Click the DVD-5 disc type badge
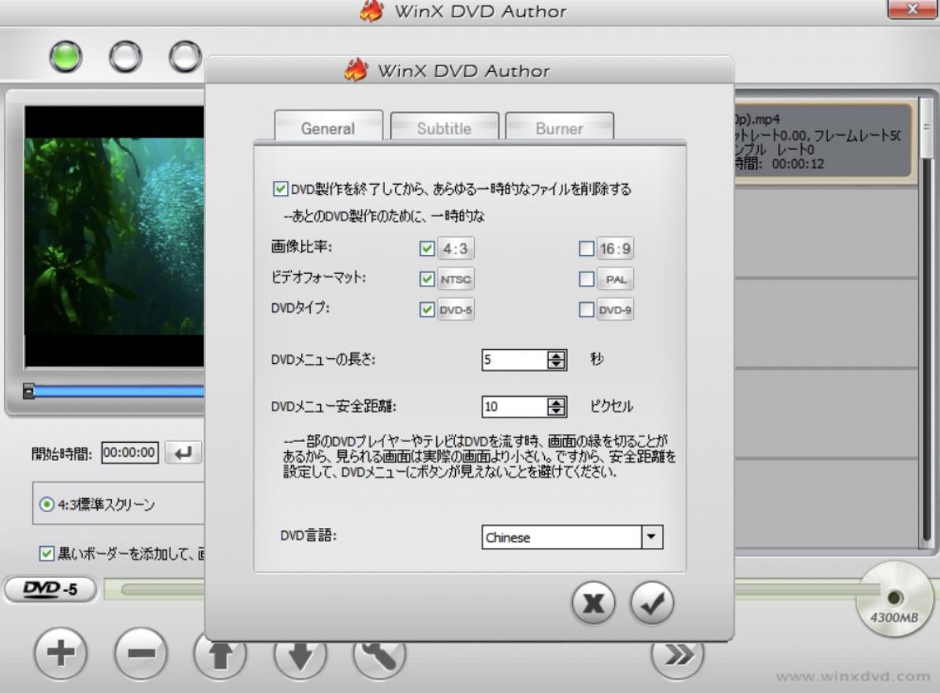The image size is (940, 693). (x=50, y=589)
